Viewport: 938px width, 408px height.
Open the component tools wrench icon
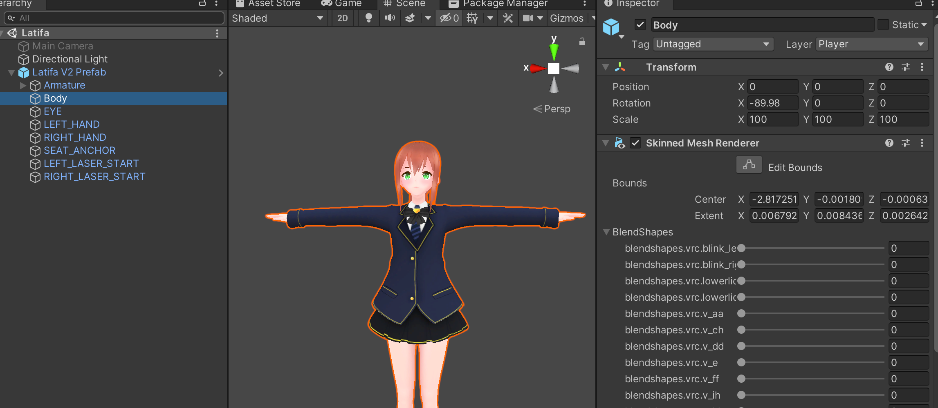pos(508,18)
